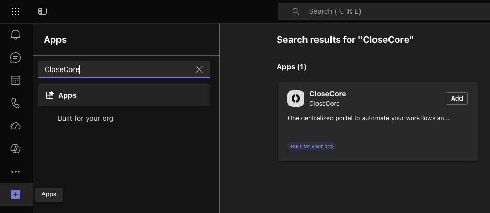The image size is (490, 213).
Task: Click the magnifier icon in search bar
Action: click(296, 11)
